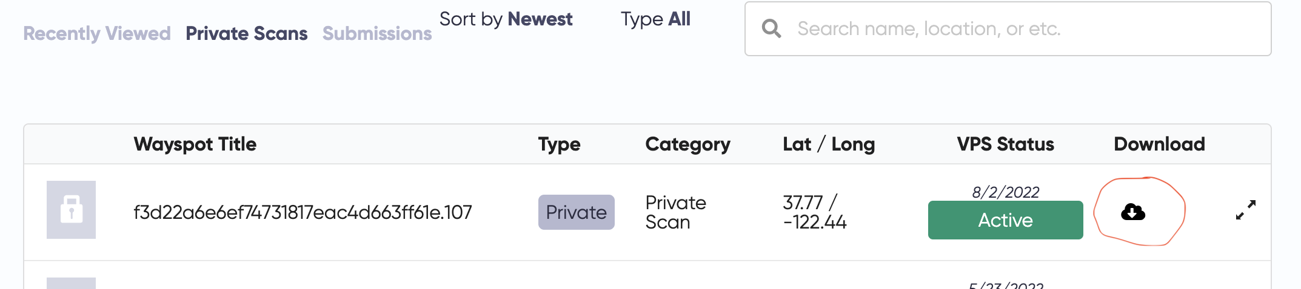Open wayspot title f3d22a6e6ef74731817eac4d663ff61e.107
This screenshot has width=1301, height=289.
[x=303, y=212]
